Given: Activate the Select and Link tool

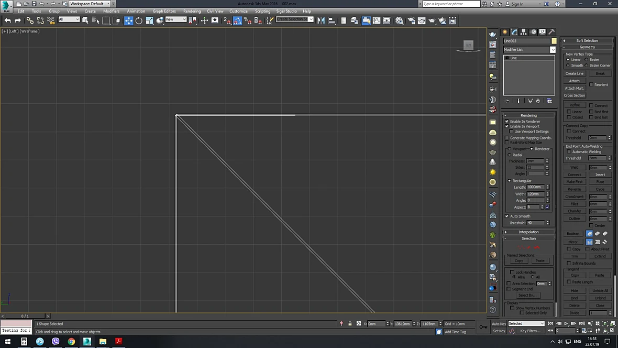Looking at the screenshot, I should pos(30,20).
